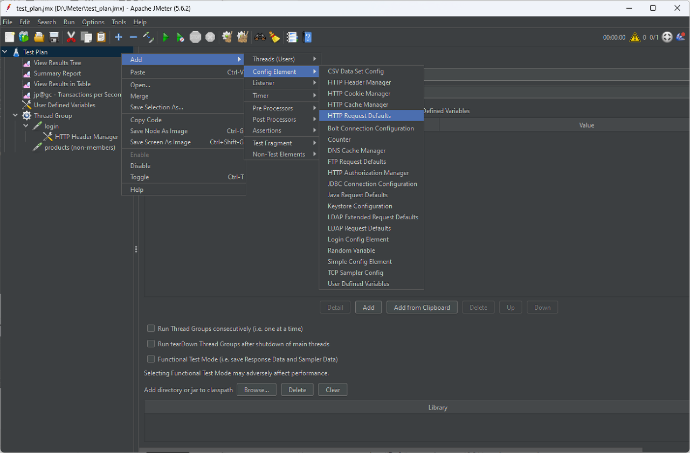This screenshot has width=690, height=453.
Task: Expand the Assertions submenu
Action: 282,130
